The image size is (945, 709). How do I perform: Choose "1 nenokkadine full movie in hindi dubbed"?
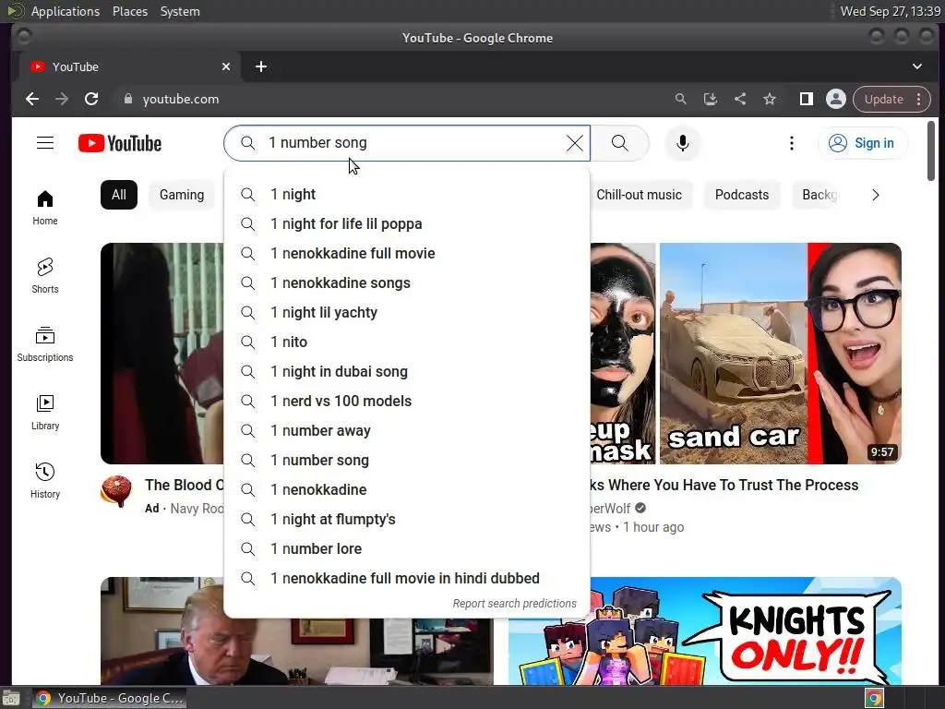click(x=407, y=578)
